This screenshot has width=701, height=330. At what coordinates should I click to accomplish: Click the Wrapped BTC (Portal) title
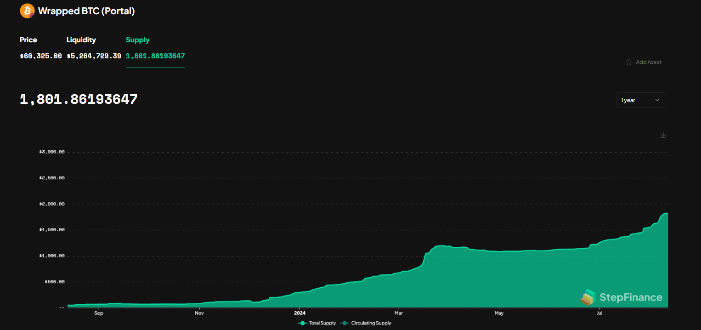coord(86,11)
